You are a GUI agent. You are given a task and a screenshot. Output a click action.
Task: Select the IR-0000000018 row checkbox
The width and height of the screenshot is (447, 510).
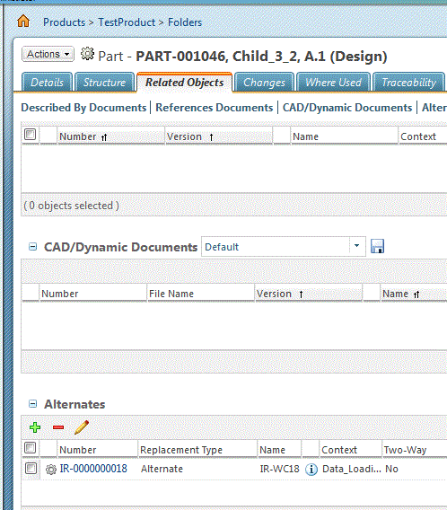(x=31, y=469)
